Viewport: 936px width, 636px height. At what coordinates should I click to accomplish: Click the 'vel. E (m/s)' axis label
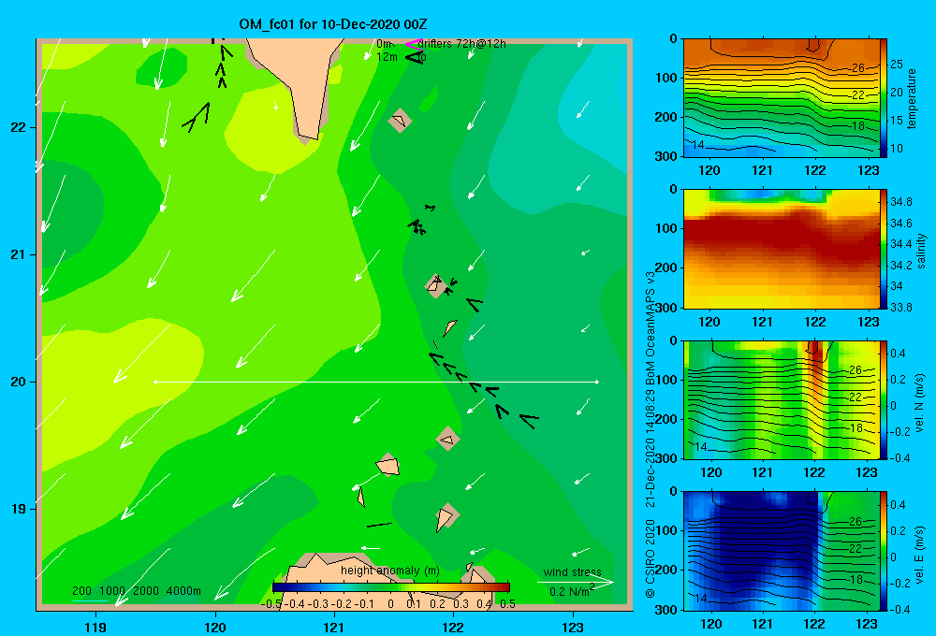click(920, 554)
